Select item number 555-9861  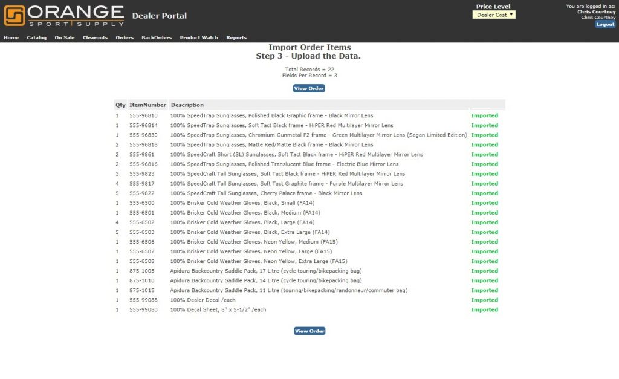[x=141, y=154]
